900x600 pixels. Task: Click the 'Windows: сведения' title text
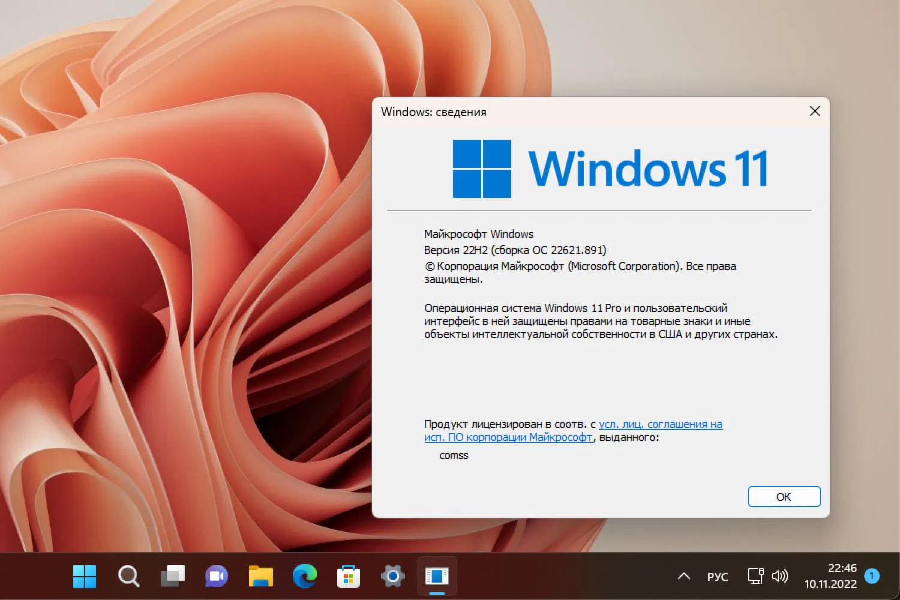click(x=433, y=112)
